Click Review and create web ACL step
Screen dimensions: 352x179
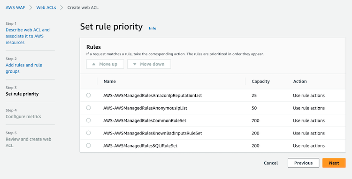(28, 142)
